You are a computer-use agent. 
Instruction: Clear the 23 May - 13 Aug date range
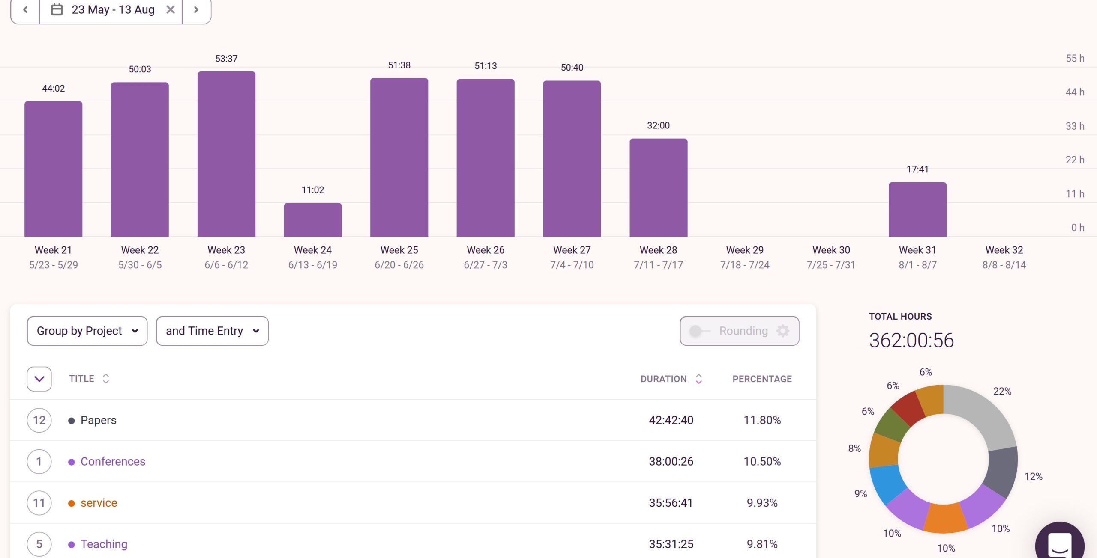171,9
